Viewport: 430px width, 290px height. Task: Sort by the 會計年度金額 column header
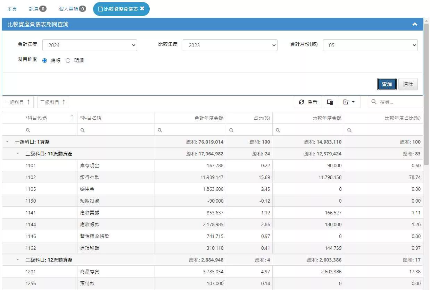tap(190, 118)
